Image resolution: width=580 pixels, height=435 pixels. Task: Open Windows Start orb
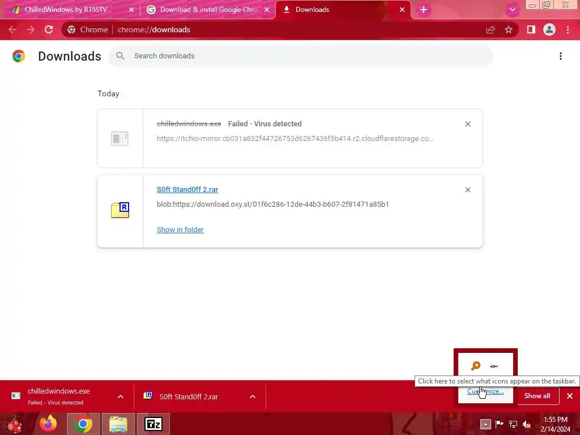(15, 424)
